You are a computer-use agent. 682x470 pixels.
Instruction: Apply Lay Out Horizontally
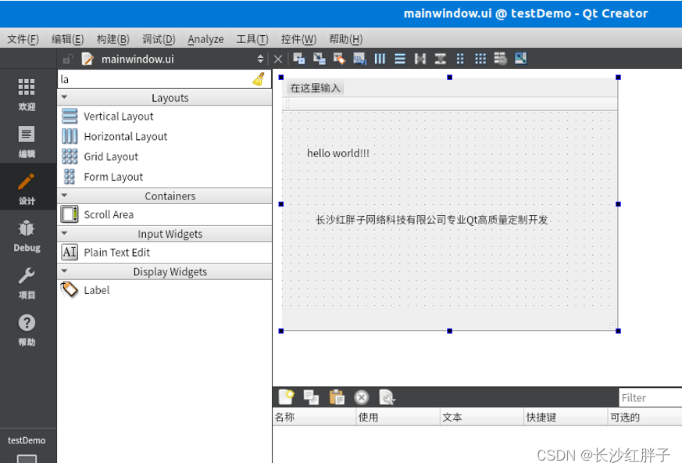click(x=380, y=59)
